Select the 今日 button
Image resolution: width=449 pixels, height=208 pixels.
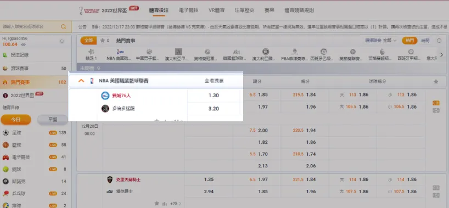point(16,120)
